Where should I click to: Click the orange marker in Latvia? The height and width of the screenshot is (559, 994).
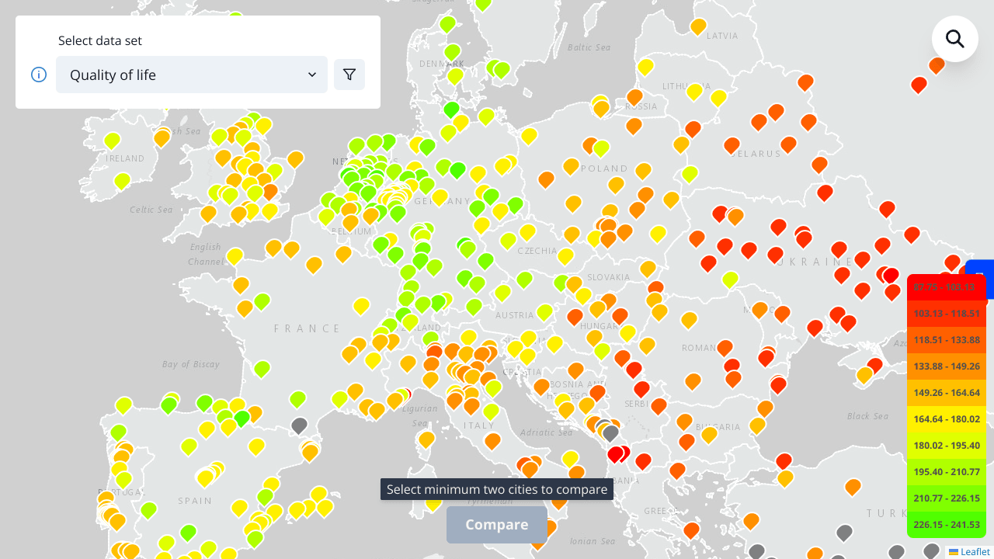tap(698, 26)
